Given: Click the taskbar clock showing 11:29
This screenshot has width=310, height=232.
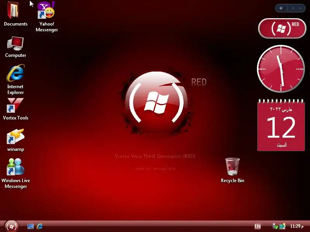Looking at the screenshot, I should pos(296,226).
